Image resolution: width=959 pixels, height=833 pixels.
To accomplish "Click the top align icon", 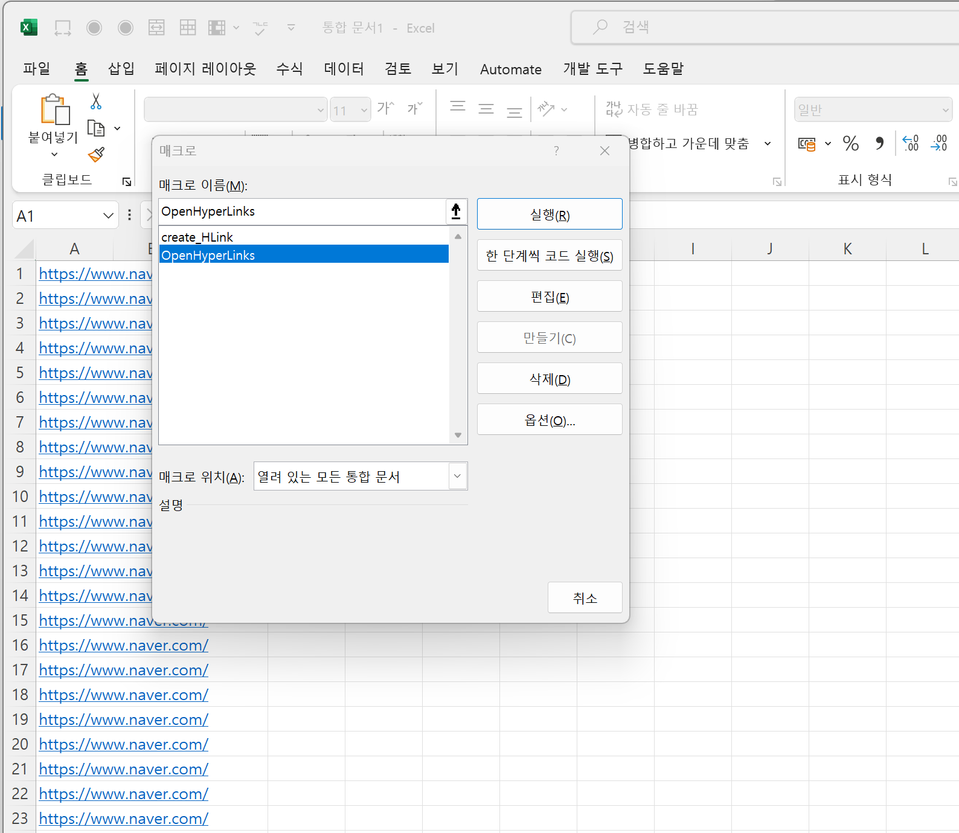I will (x=458, y=107).
